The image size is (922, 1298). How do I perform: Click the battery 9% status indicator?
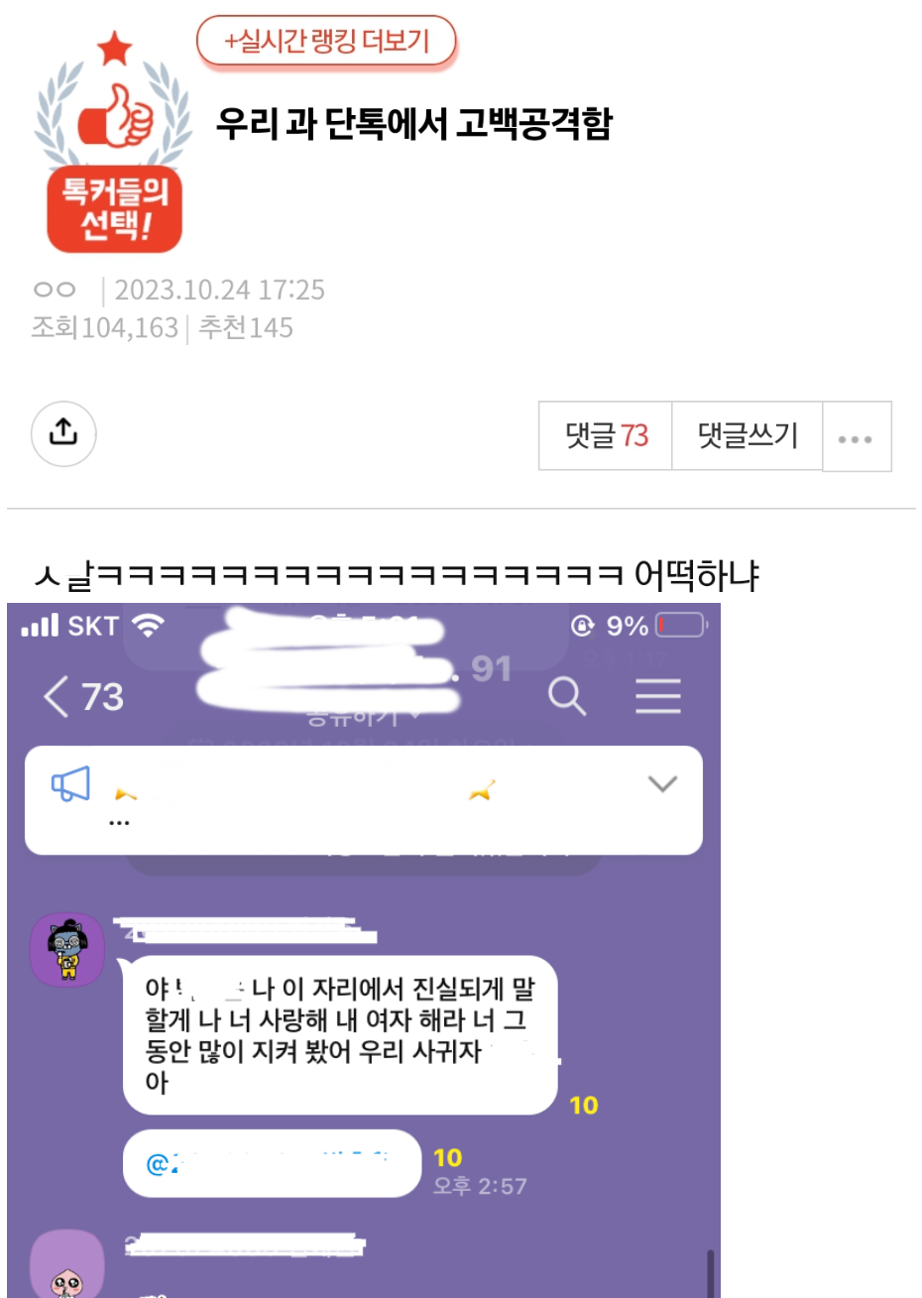639,626
